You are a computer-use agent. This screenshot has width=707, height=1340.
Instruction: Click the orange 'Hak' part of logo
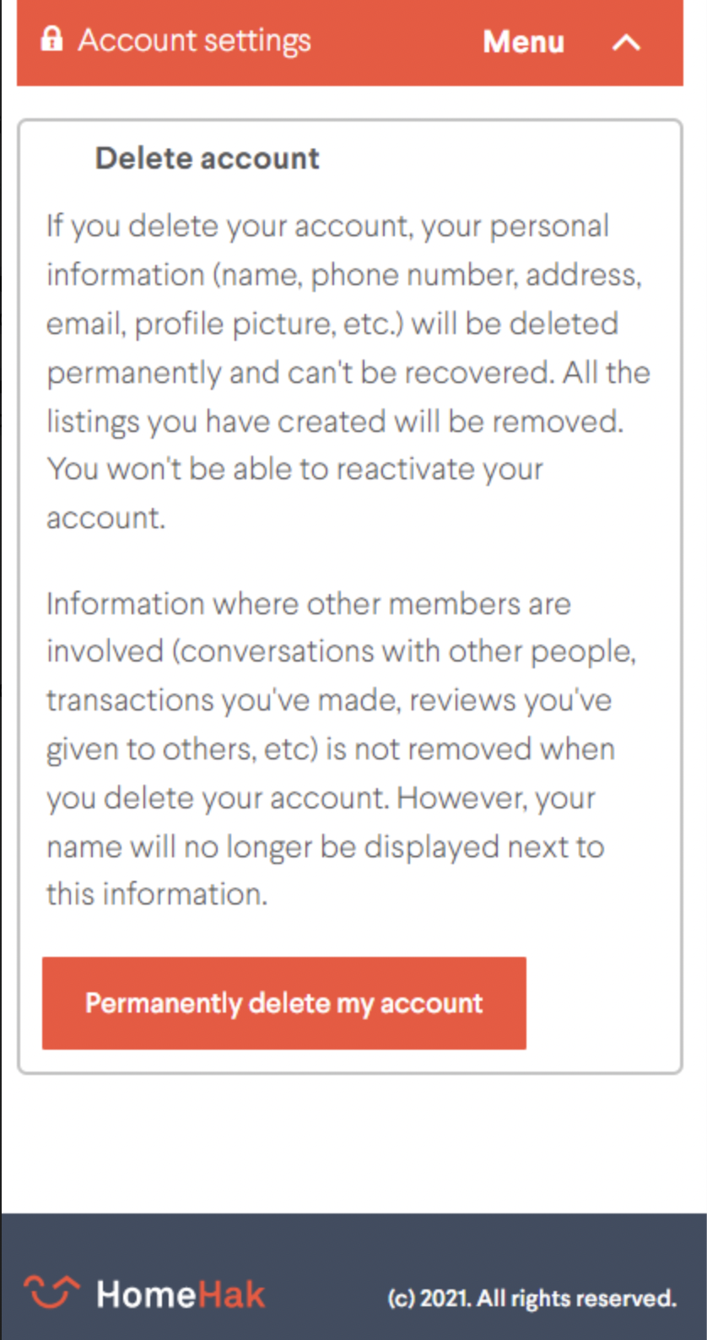point(232,1294)
